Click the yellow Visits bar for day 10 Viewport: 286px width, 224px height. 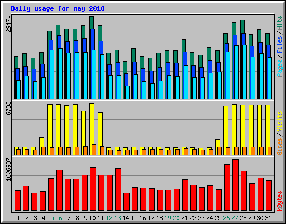pyautogui.click(x=92, y=129)
